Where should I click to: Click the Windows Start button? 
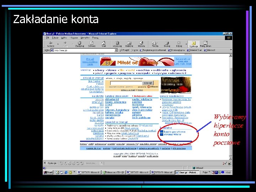click(x=48, y=172)
